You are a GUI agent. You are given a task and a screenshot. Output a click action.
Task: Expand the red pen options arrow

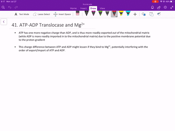pyautogui.click(x=116, y=16)
